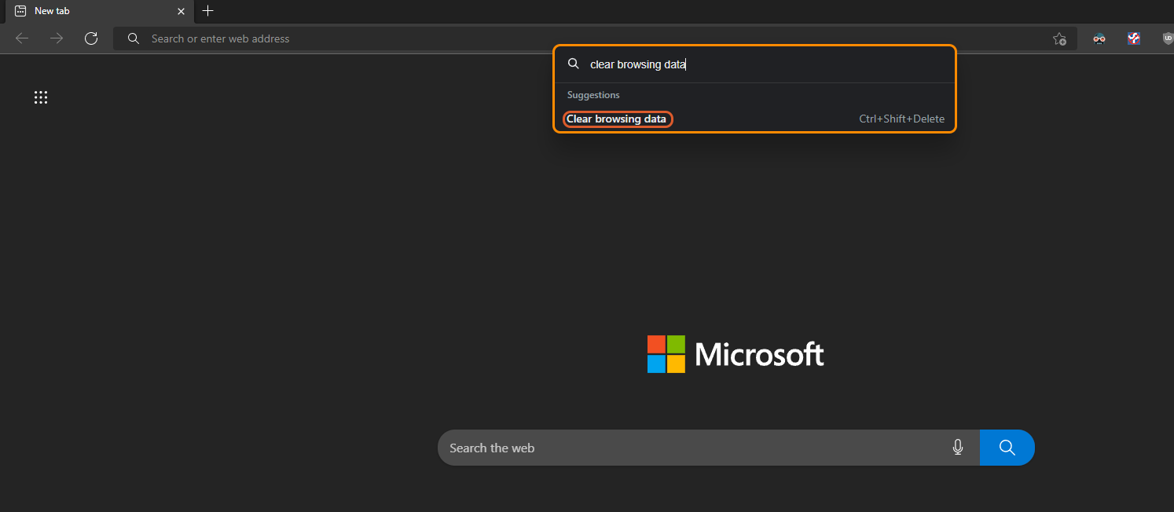The width and height of the screenshot is (1174, 512).
Task: Open the apps grid launcher
Action: click(x=41, y=97)
